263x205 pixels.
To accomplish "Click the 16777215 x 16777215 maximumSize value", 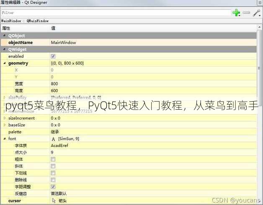I will point(72,111).
